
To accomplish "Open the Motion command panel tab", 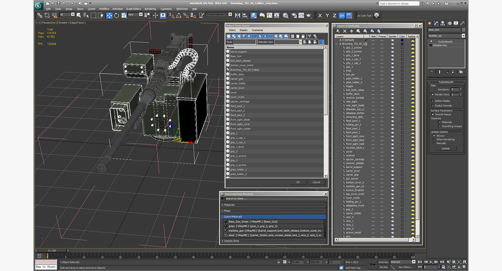I will click(x=450, y=23).
